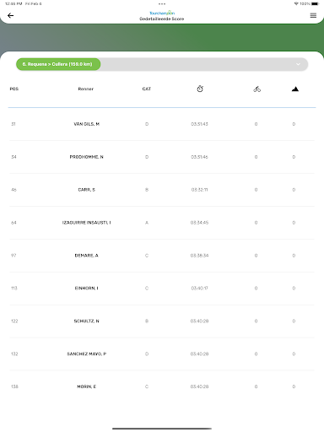Select rider SANCHEZ MAYO, P
The width and height of the screenshot is (324, 432).
pyautogui.click(x=87, y=354)
